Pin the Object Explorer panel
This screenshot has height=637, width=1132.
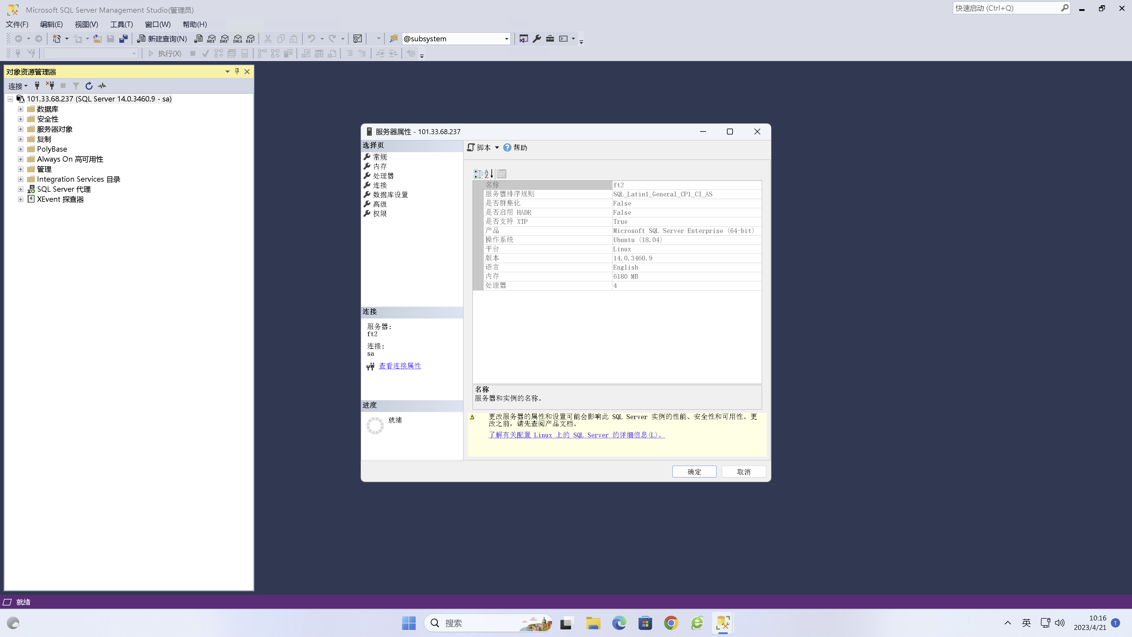[x=237, y=71]
